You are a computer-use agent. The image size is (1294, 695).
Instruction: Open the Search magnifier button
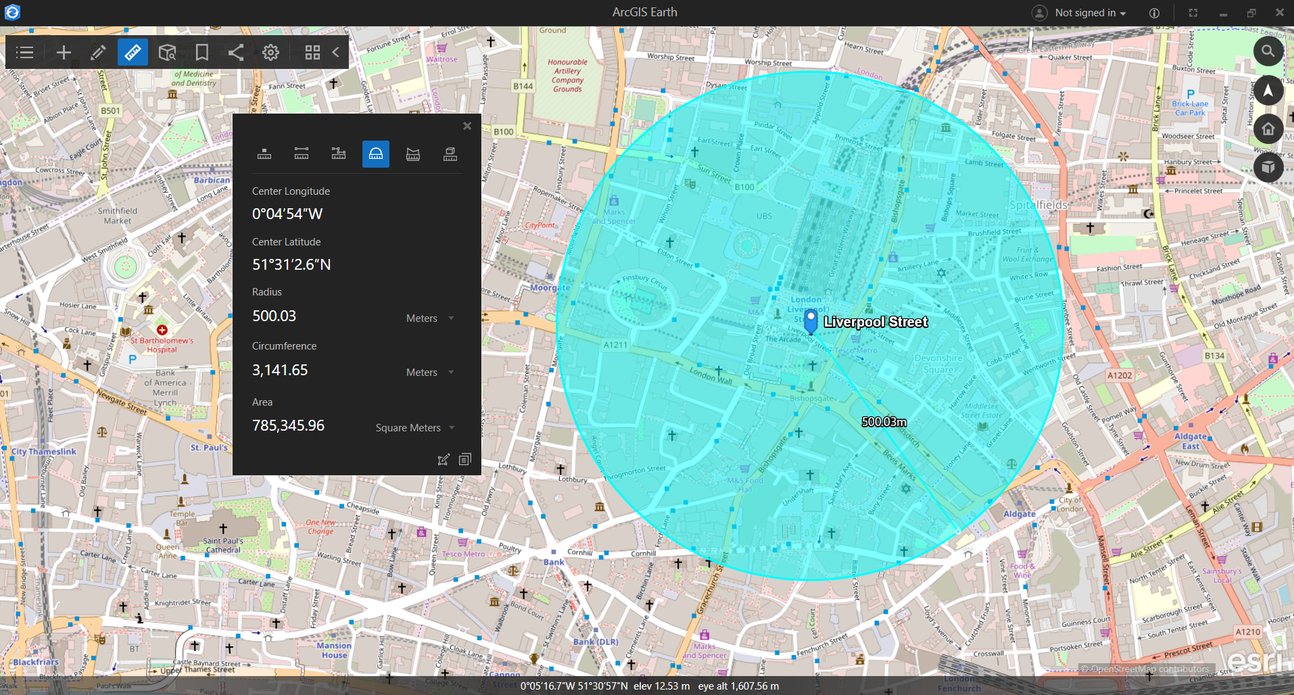1268,51
